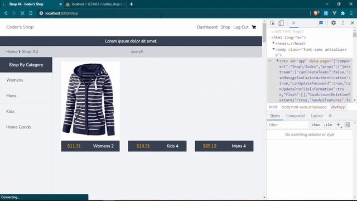Open Womens 2 product label

(x=103, y=146)
